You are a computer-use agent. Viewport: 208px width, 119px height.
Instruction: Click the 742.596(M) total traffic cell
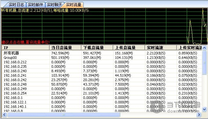point(60,53)
